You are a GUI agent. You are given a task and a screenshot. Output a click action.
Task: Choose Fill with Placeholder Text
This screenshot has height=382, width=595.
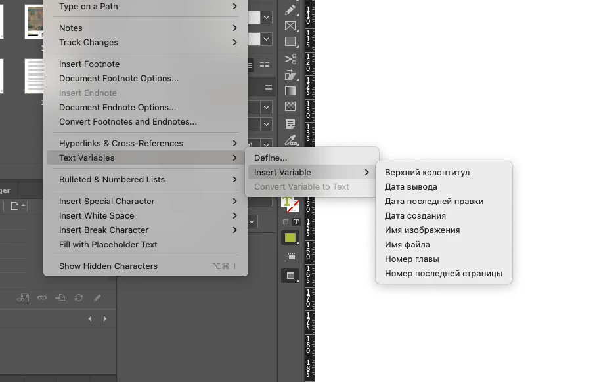(146, 244)
